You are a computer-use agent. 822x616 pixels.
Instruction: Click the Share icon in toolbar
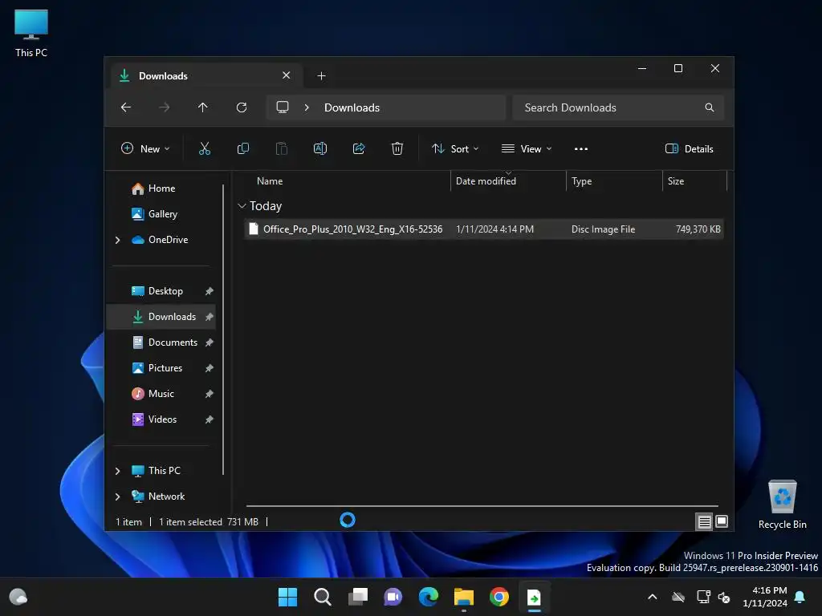(x=359, y=148)
